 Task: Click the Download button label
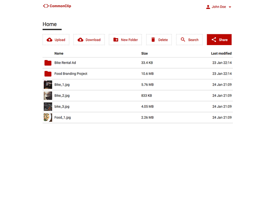pos(93,40)
